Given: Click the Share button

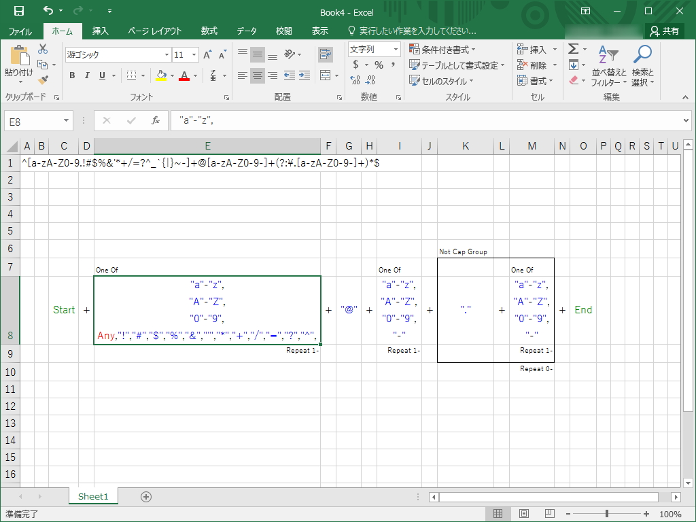Looking at the screenshot, I should (664, 31).
